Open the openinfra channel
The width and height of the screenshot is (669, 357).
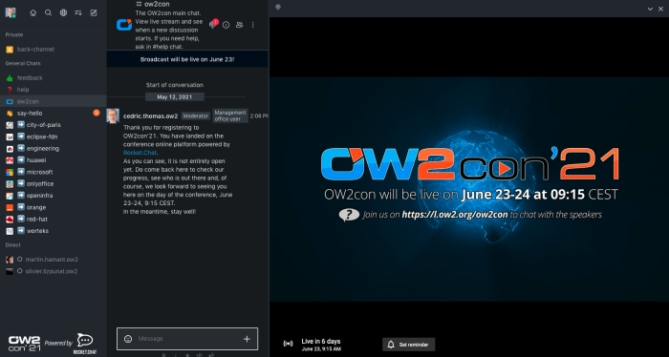point(53,196)
